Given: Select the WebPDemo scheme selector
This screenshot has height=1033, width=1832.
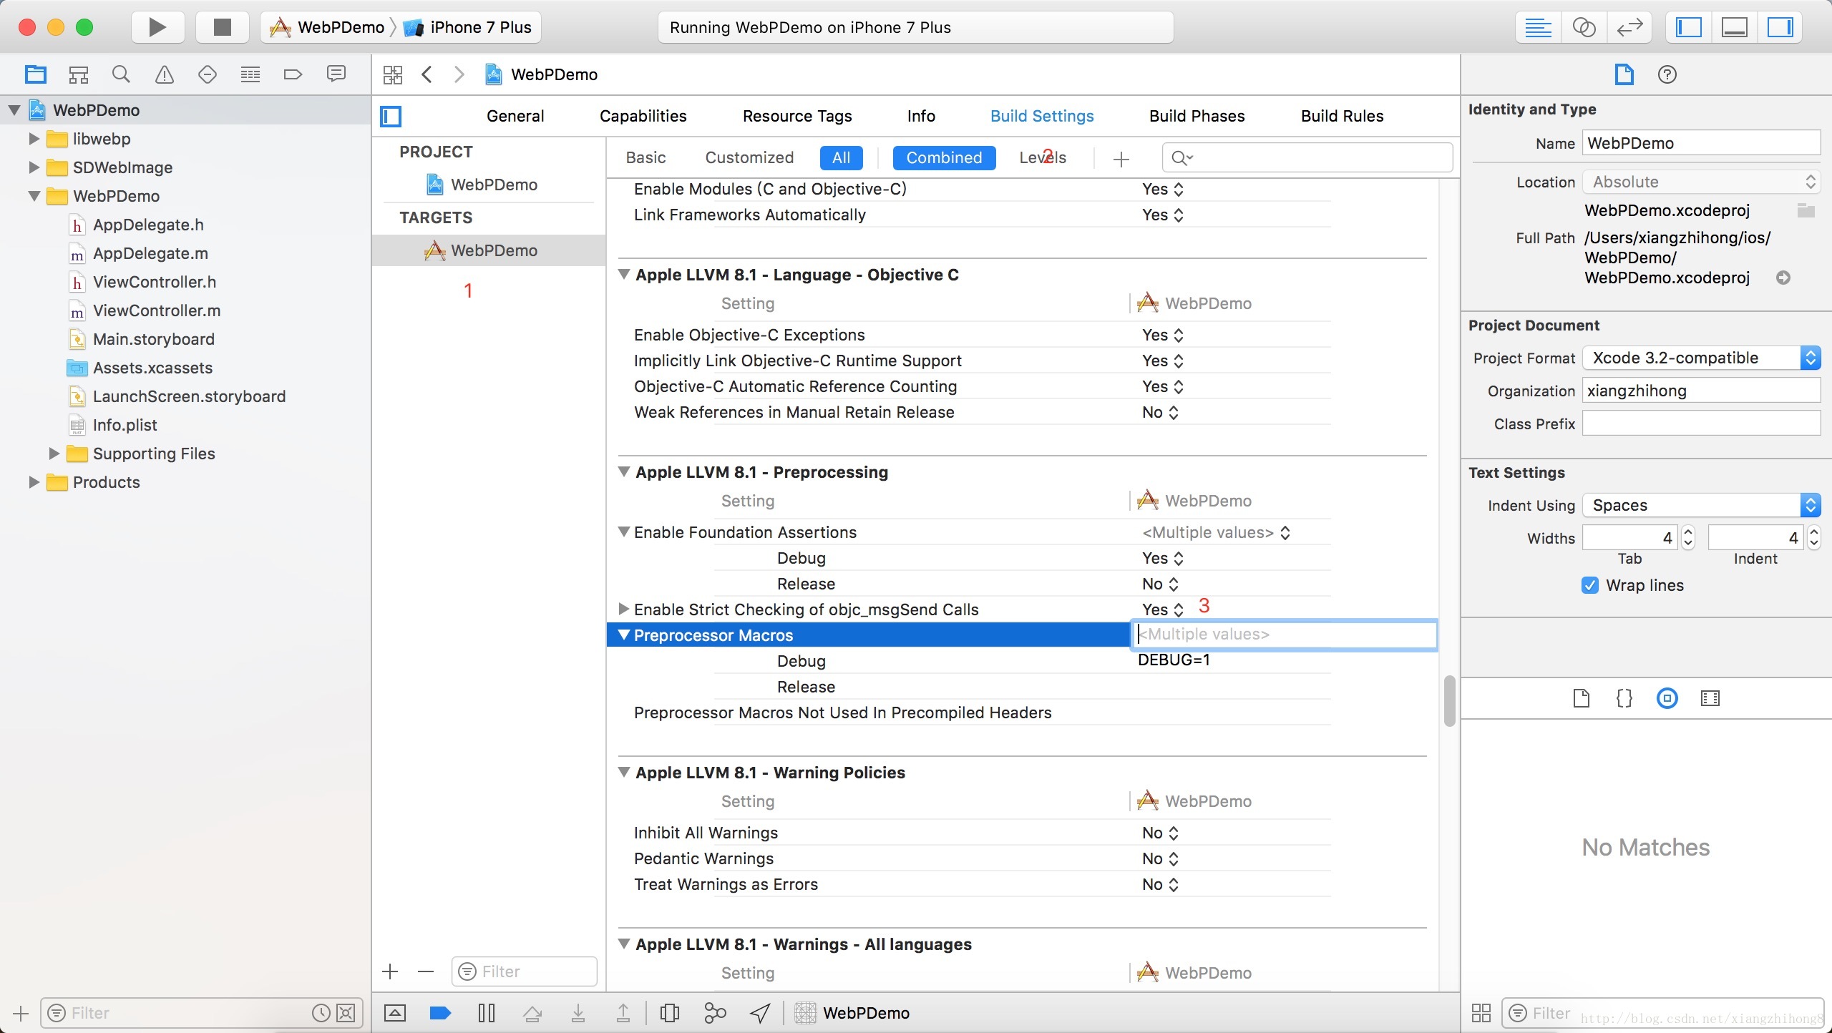Looking at the screenshot, I should click(x=328, y=27).
